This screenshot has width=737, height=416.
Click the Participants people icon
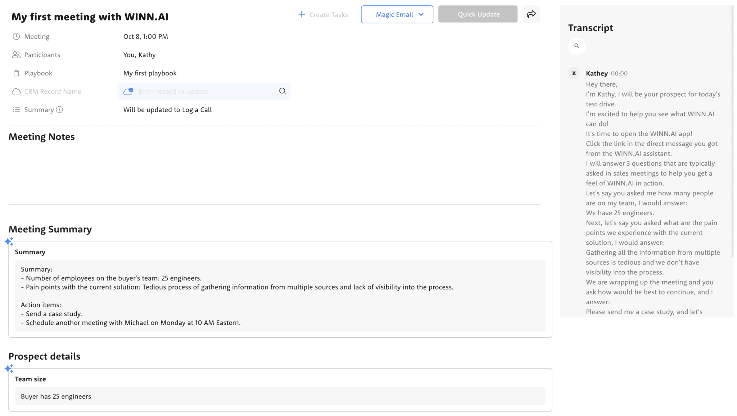pyautogui.click(x=16, y=55)
